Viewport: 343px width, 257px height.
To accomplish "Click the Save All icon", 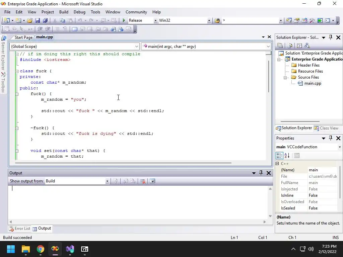I will (x=45, y=20).
